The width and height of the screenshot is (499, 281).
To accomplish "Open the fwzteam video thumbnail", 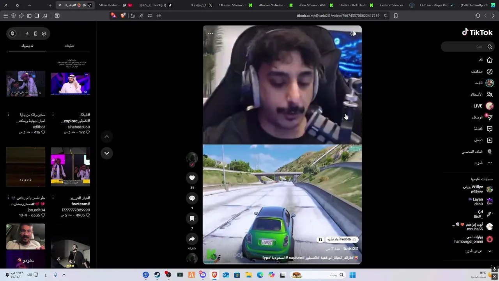I will coord(70,167).
